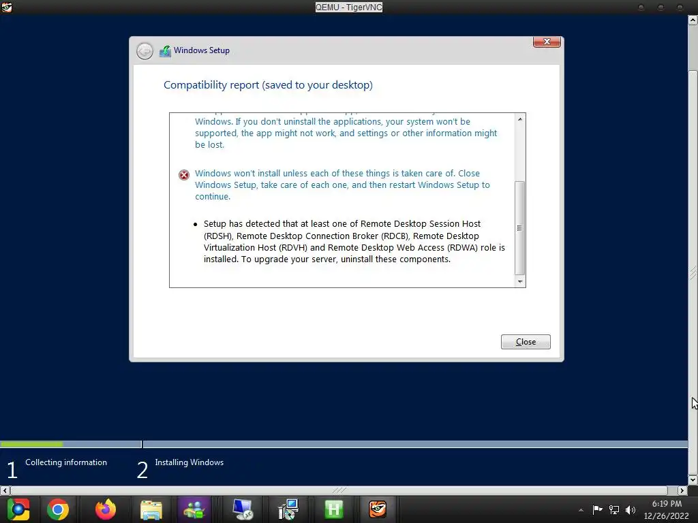
Task: Click the 'Compatibility report (saved to your desktop)' heading
Action: pos(268,85)
